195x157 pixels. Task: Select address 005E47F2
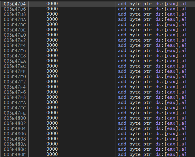15,82
